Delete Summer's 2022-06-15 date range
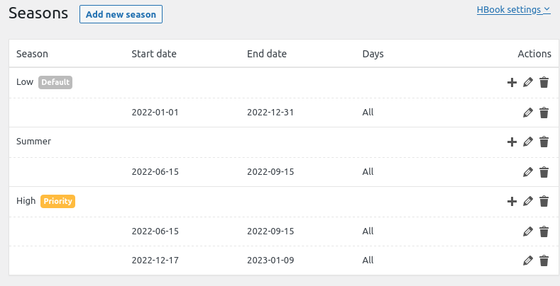Image resolution: width=560 pixels, height=286 pixels. click(544, 171)
